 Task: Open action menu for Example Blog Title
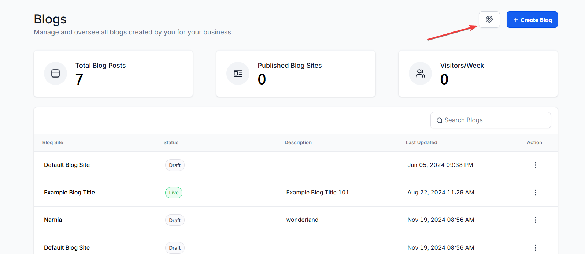click(535, 193)
